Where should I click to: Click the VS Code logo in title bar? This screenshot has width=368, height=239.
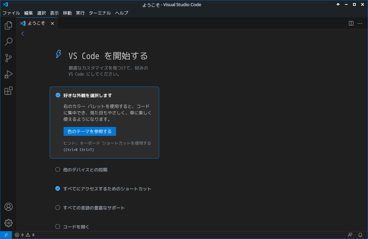[x=5, y=4]
